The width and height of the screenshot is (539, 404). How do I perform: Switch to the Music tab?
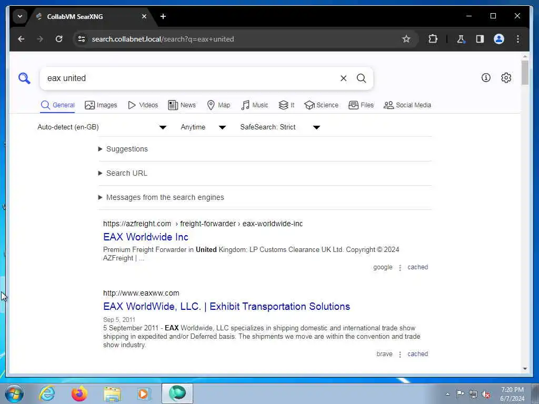(x=255, y=105)
